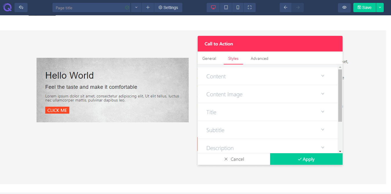Click the redo right arrow

pyautogui.click(x=298, y=8)
